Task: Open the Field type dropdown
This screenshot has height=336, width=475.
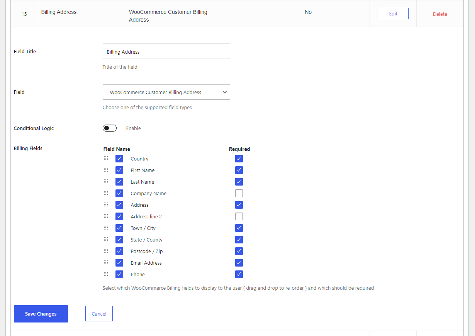Action: click(166, 92)
